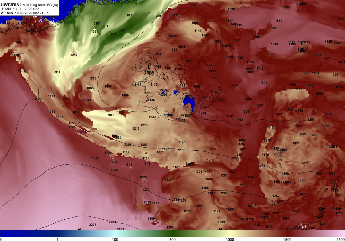Click the color scale label '1000'

(x=230, y=240)
